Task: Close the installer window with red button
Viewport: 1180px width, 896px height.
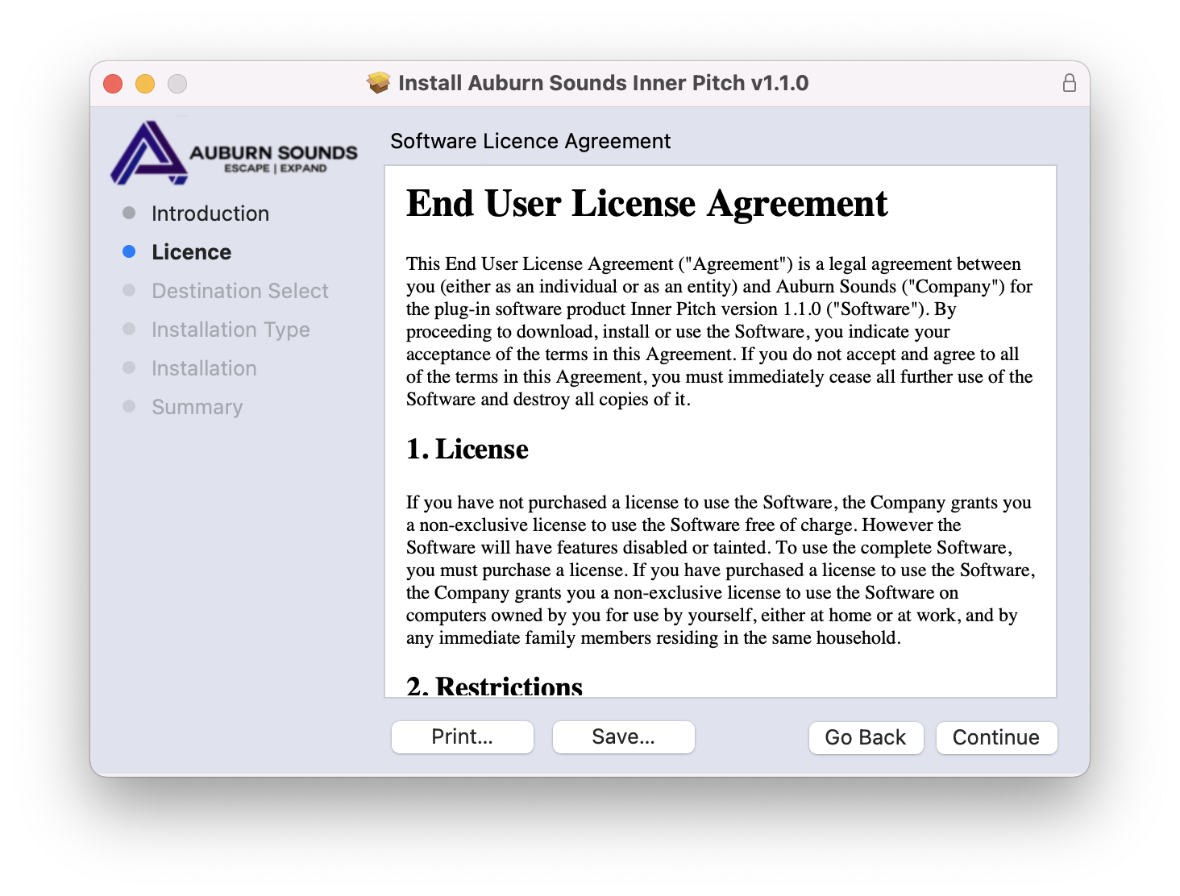Action: click(113, 84)
